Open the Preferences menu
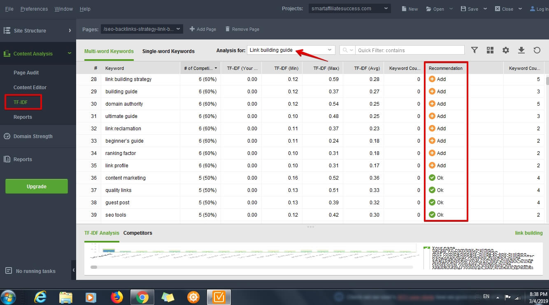 coord(34,9)
